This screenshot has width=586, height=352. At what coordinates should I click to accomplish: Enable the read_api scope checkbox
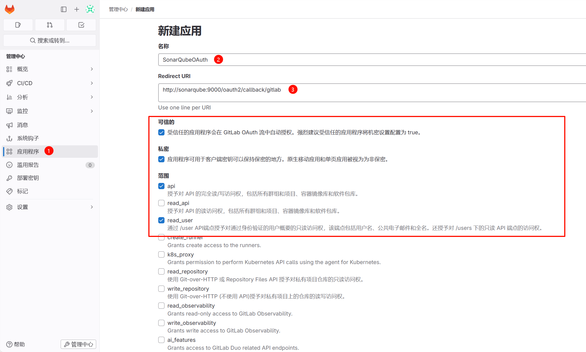click(x=161, y=203)
